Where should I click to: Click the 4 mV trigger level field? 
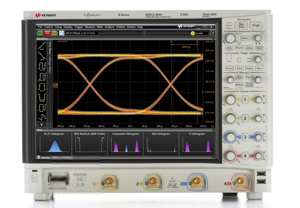[x=202, y=33]
